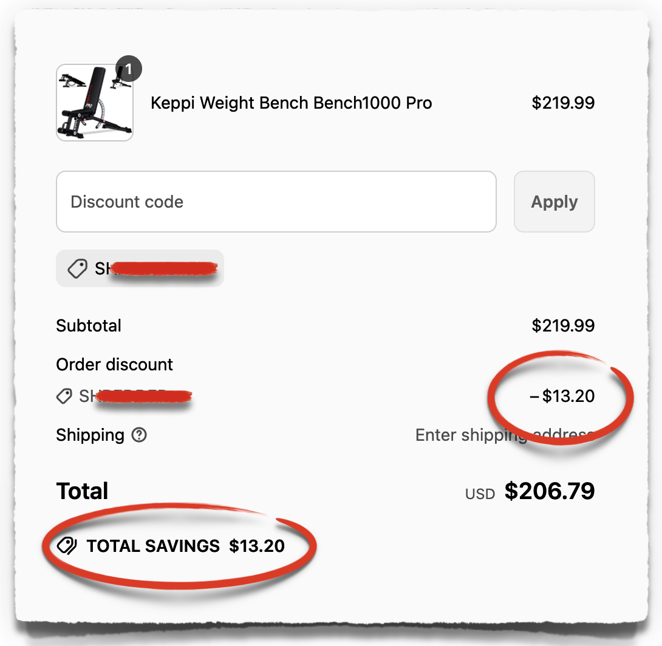The image size is (662, 646).
Task: Click the tag icon next to TOTAL SAVINGS
Action: point(66,546)
